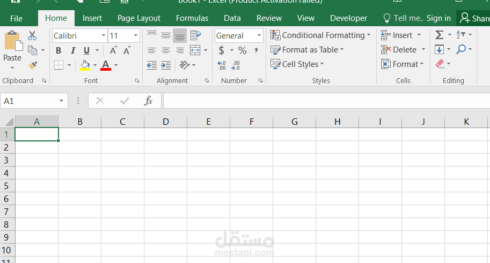Click the AutoSum sigma icon
This screenshot has width=490, height=263.
pyautogui.click(x=440, y=35)
